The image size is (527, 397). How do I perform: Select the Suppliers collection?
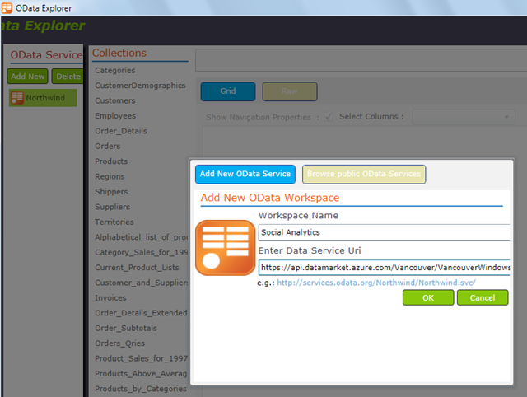click(112, 207)
